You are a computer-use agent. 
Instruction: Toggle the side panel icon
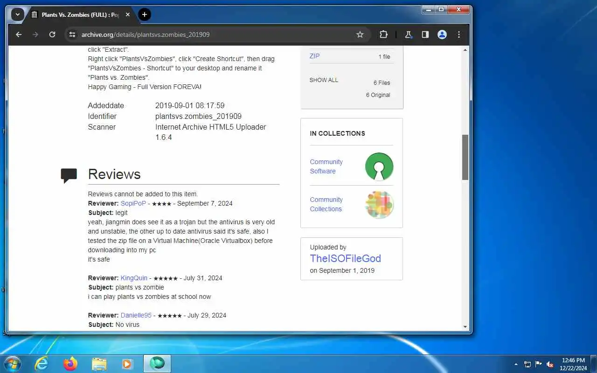(x=425, y=35)
